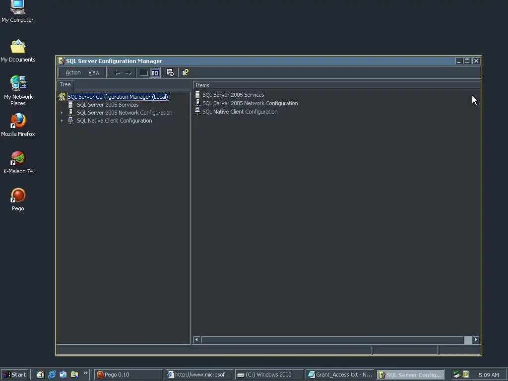This screenshot has width=508, height=381.
Task: Click the Back arrow toolbar icon
Action: pyautogui.click(x=117, y=72)
